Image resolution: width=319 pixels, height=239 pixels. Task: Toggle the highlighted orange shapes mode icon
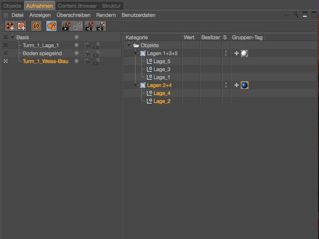pos(51,26)
